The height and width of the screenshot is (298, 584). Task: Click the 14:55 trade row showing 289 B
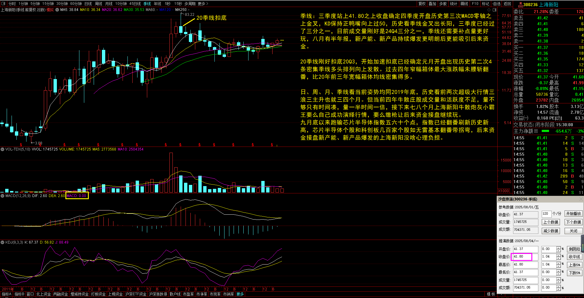(x=548, y=176)
